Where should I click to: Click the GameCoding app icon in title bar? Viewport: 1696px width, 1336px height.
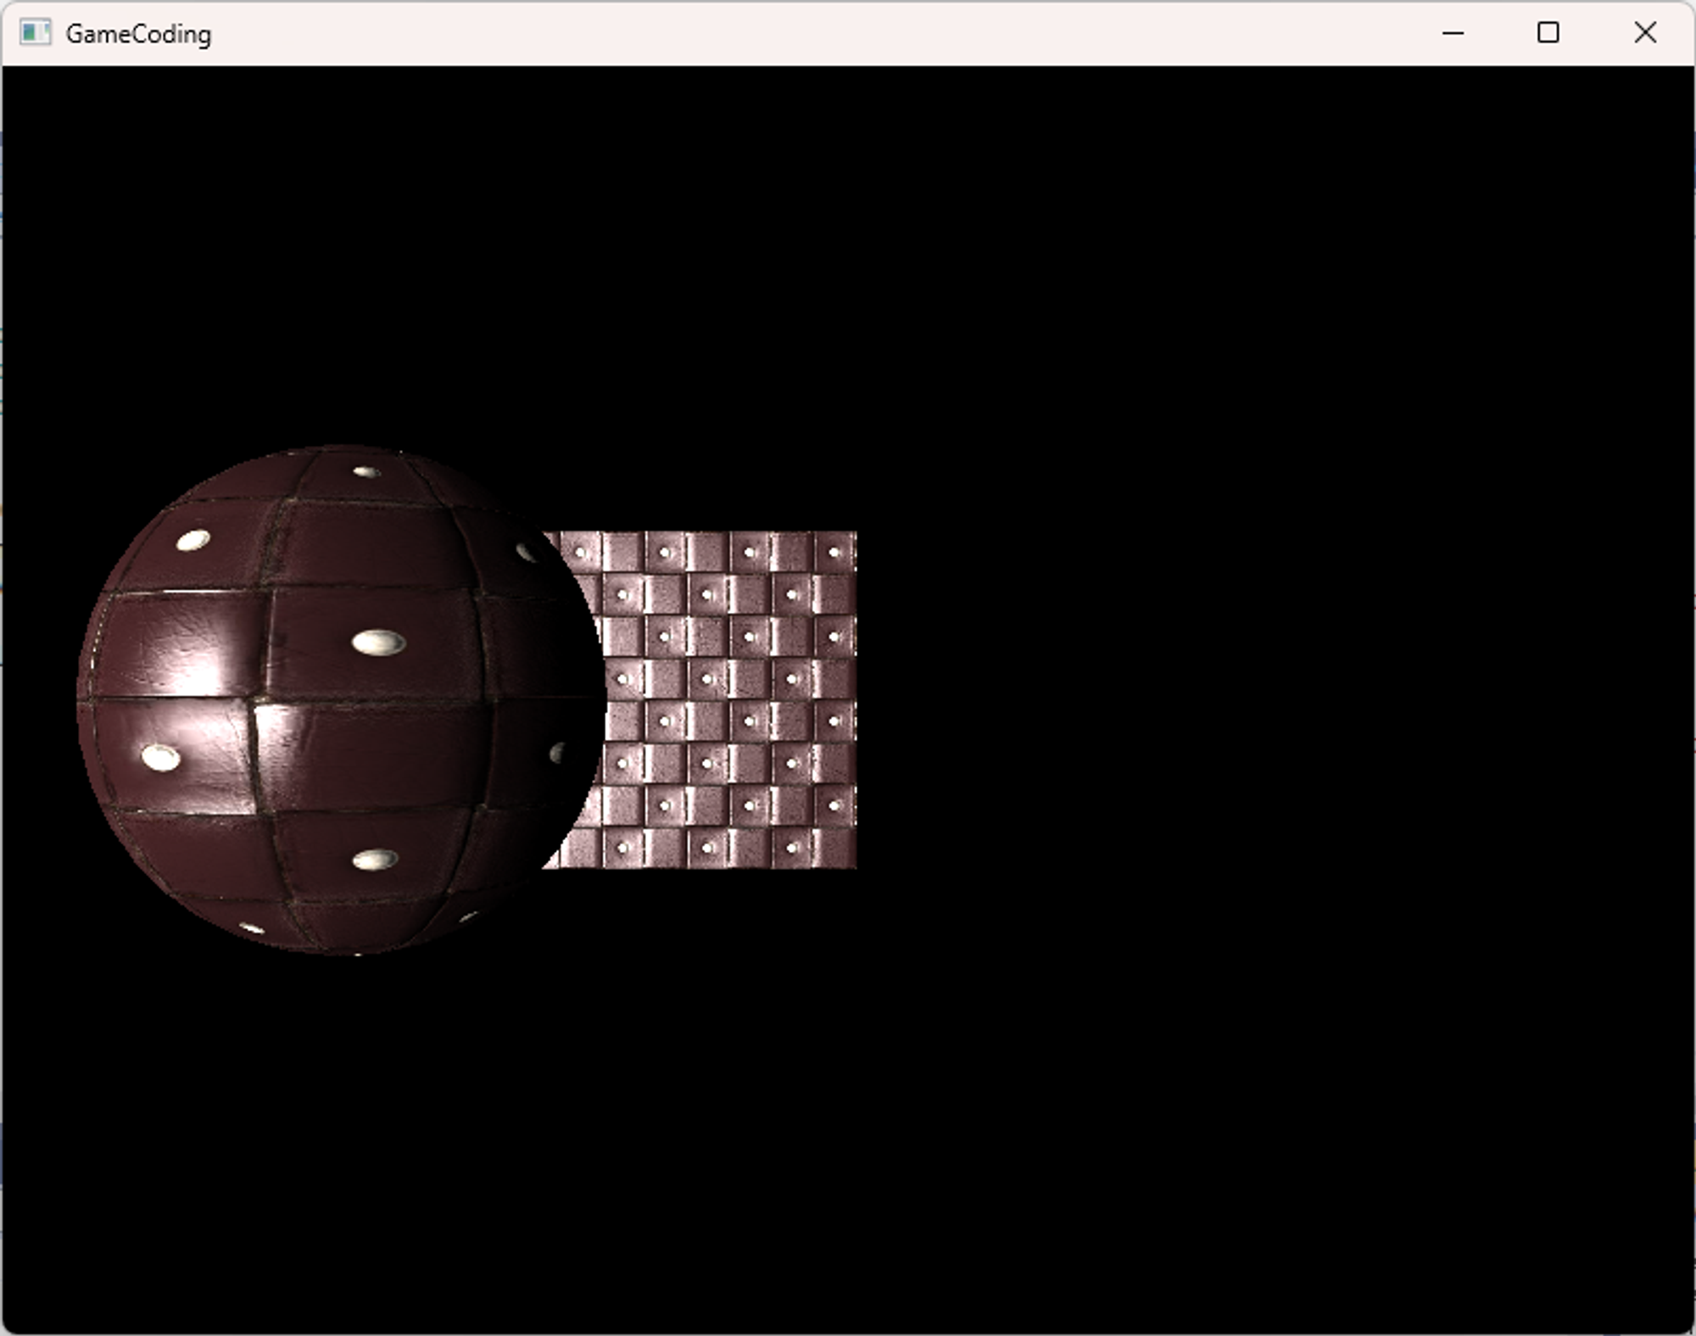(x=35, y=33)
